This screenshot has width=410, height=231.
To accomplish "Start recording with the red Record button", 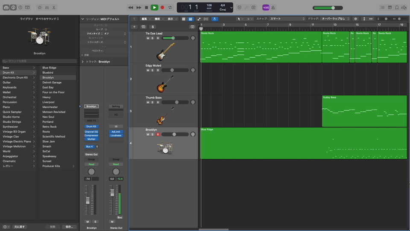I will 162,8.
